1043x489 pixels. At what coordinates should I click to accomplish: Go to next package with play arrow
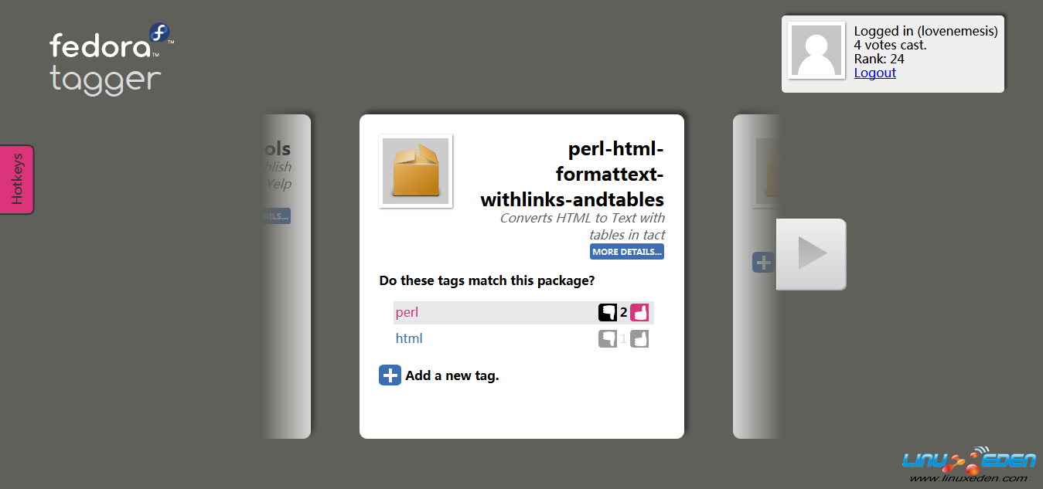pyautogui.click(x=811, y=254)
